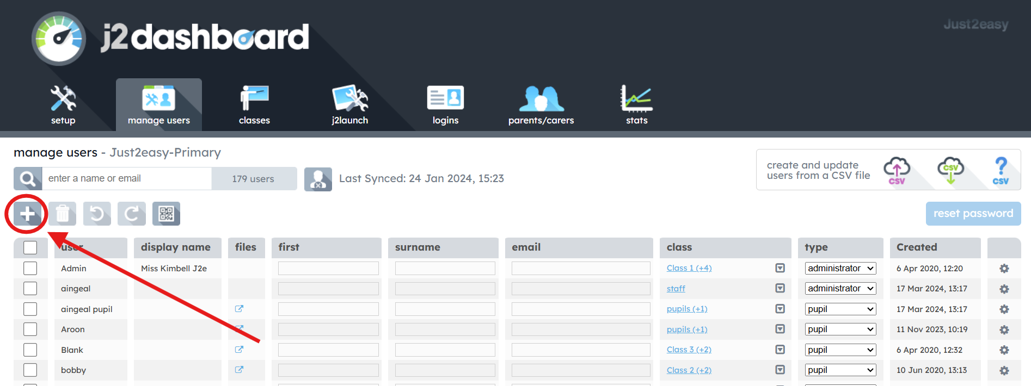Tick the checkbox for Blank
The image size is (1031, 386).
(x=30, y=350)
